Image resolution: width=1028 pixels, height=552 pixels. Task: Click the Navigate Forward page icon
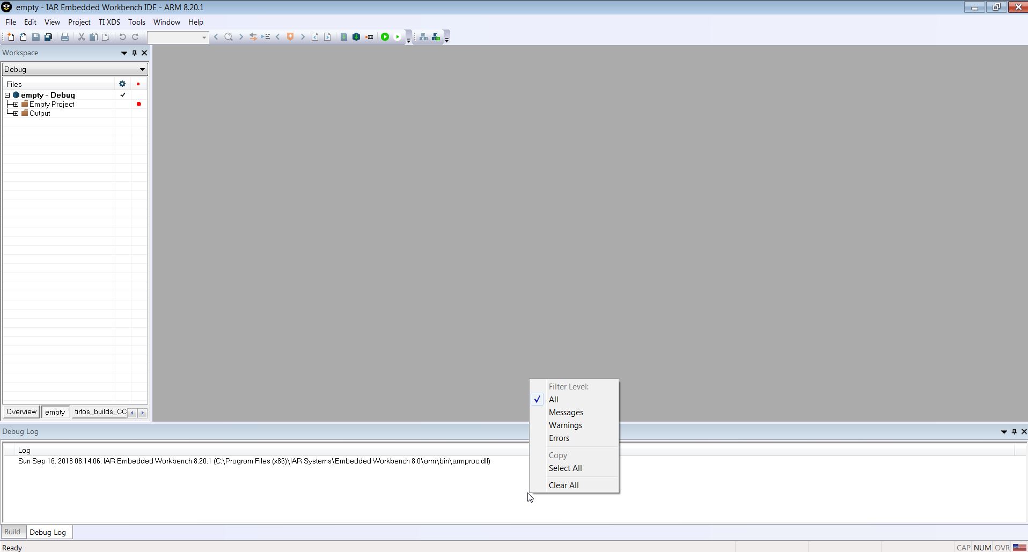(327, 37)
